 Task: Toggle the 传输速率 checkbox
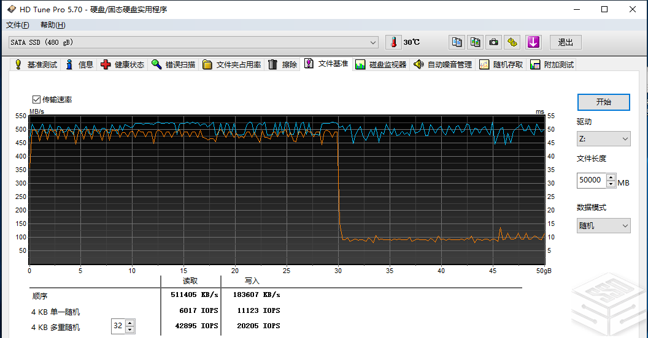(36, 99)
